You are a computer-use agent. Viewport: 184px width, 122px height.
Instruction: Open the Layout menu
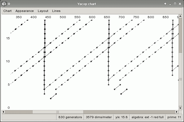coord(43,11)
